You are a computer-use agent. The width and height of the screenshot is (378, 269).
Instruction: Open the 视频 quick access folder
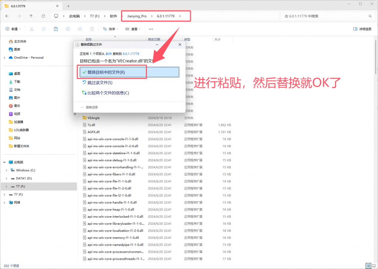tap(14, 114)
